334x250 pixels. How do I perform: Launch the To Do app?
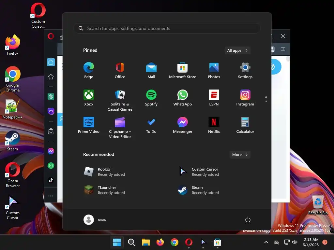[151, 125]
